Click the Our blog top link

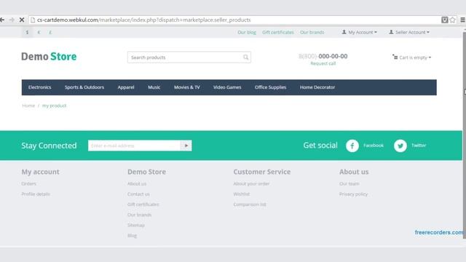click(x=247, y=32)
